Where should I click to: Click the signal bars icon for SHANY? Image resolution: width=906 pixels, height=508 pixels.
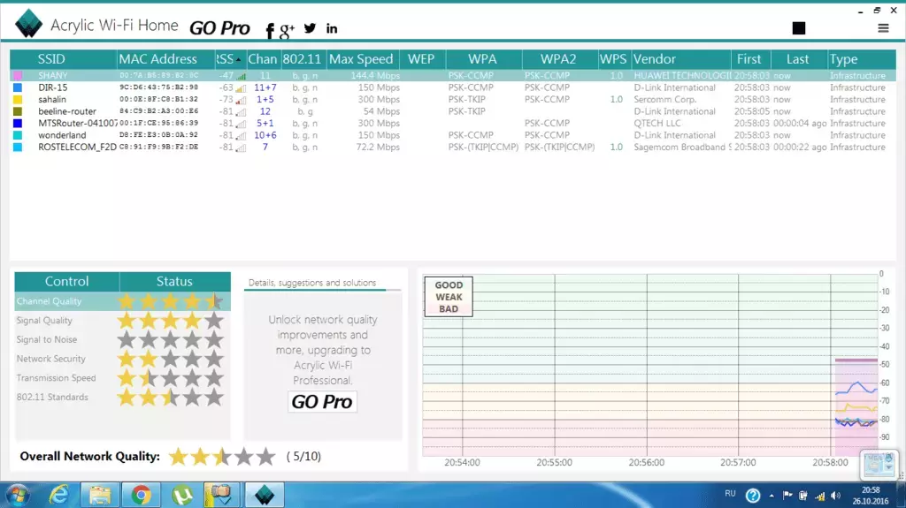click(241, 76)
